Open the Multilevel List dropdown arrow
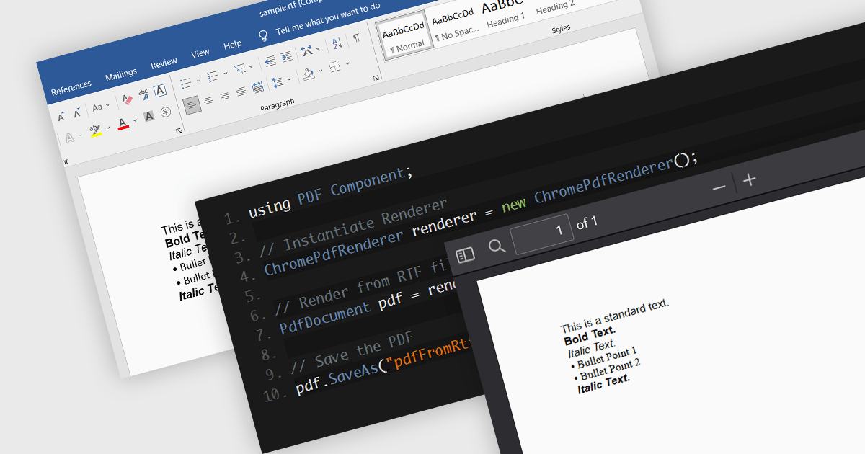The width and height of the screenshot is (865, 454). pos(251,67)
